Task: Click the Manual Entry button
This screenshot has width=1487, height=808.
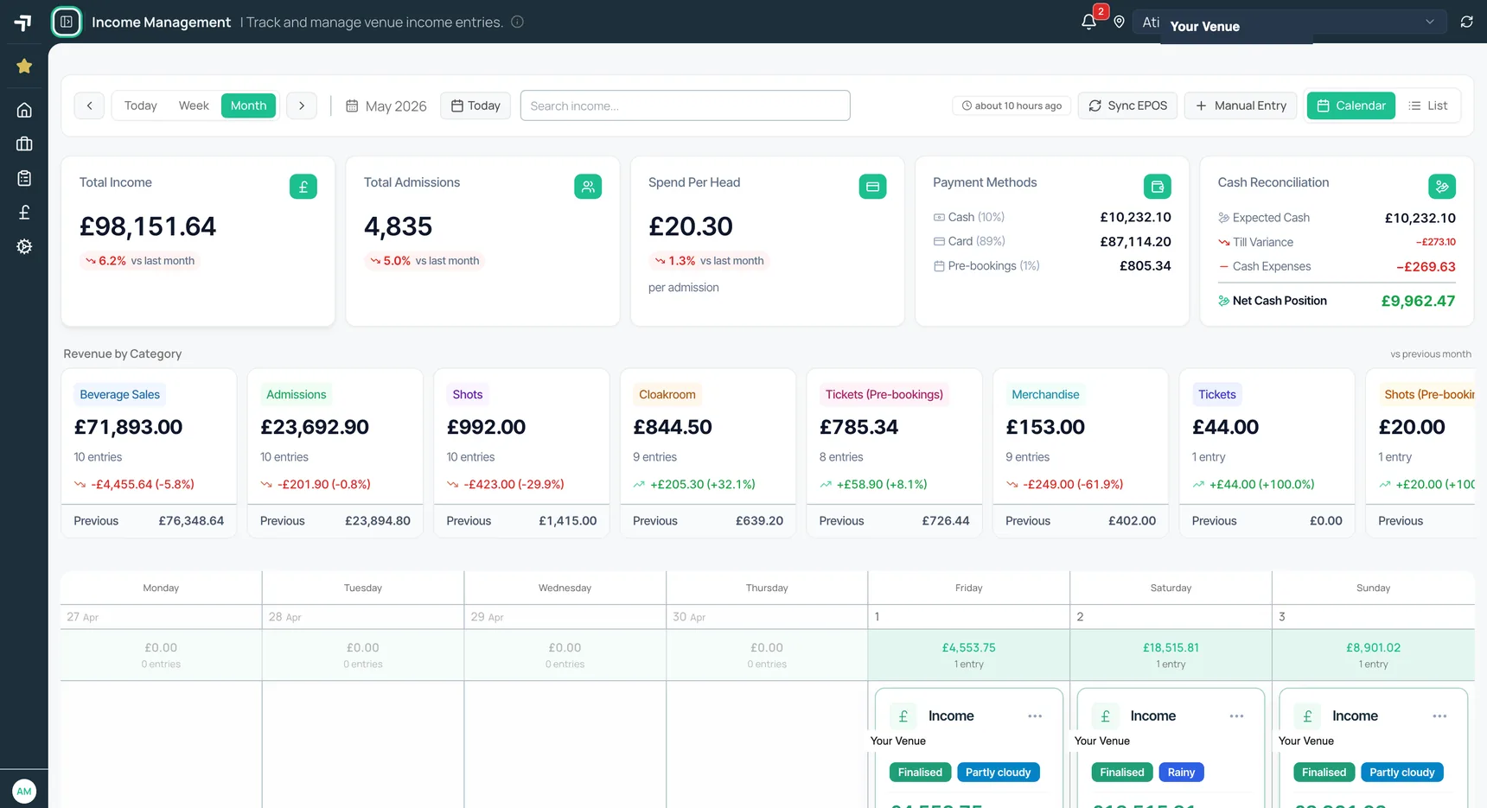Action: [x=1241, y=105]
